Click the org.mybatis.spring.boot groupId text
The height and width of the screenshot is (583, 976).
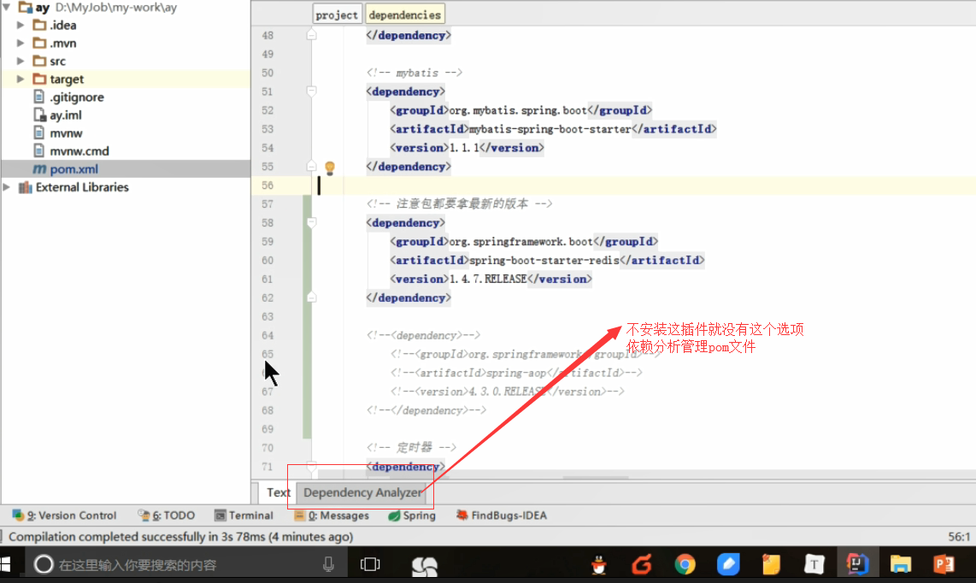[518, 110]
